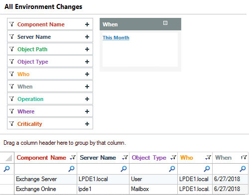The image size is (249, 195).
Task: Click the small box icon in When panel header
Action: pos(165,23)
